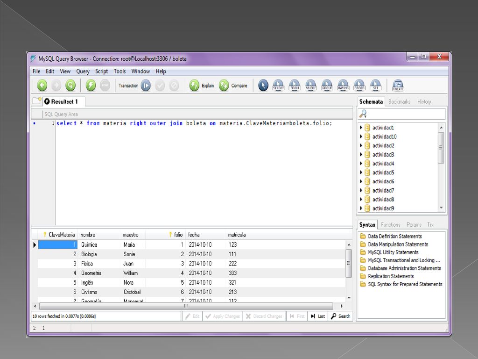Viewport: 478px width, 359px height.
Task: Click the SELECT clause tool icon
Action: [x=278, y=85]
